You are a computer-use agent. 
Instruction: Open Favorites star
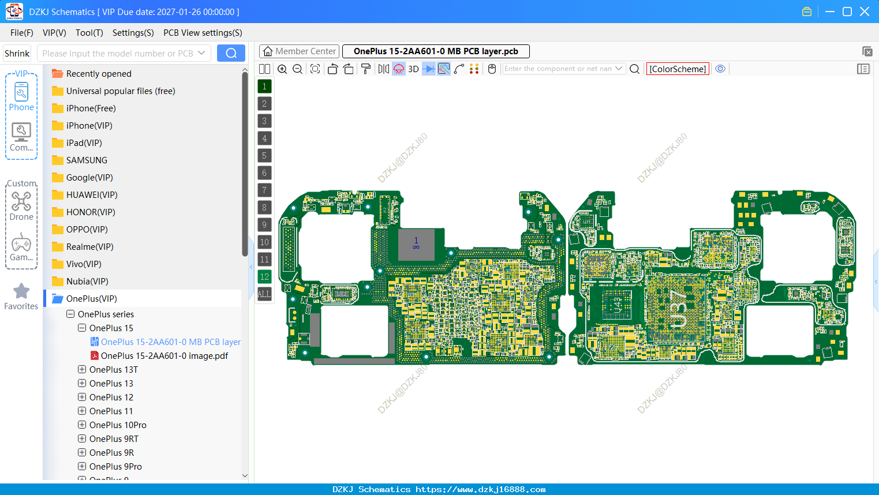coord(21,297)
